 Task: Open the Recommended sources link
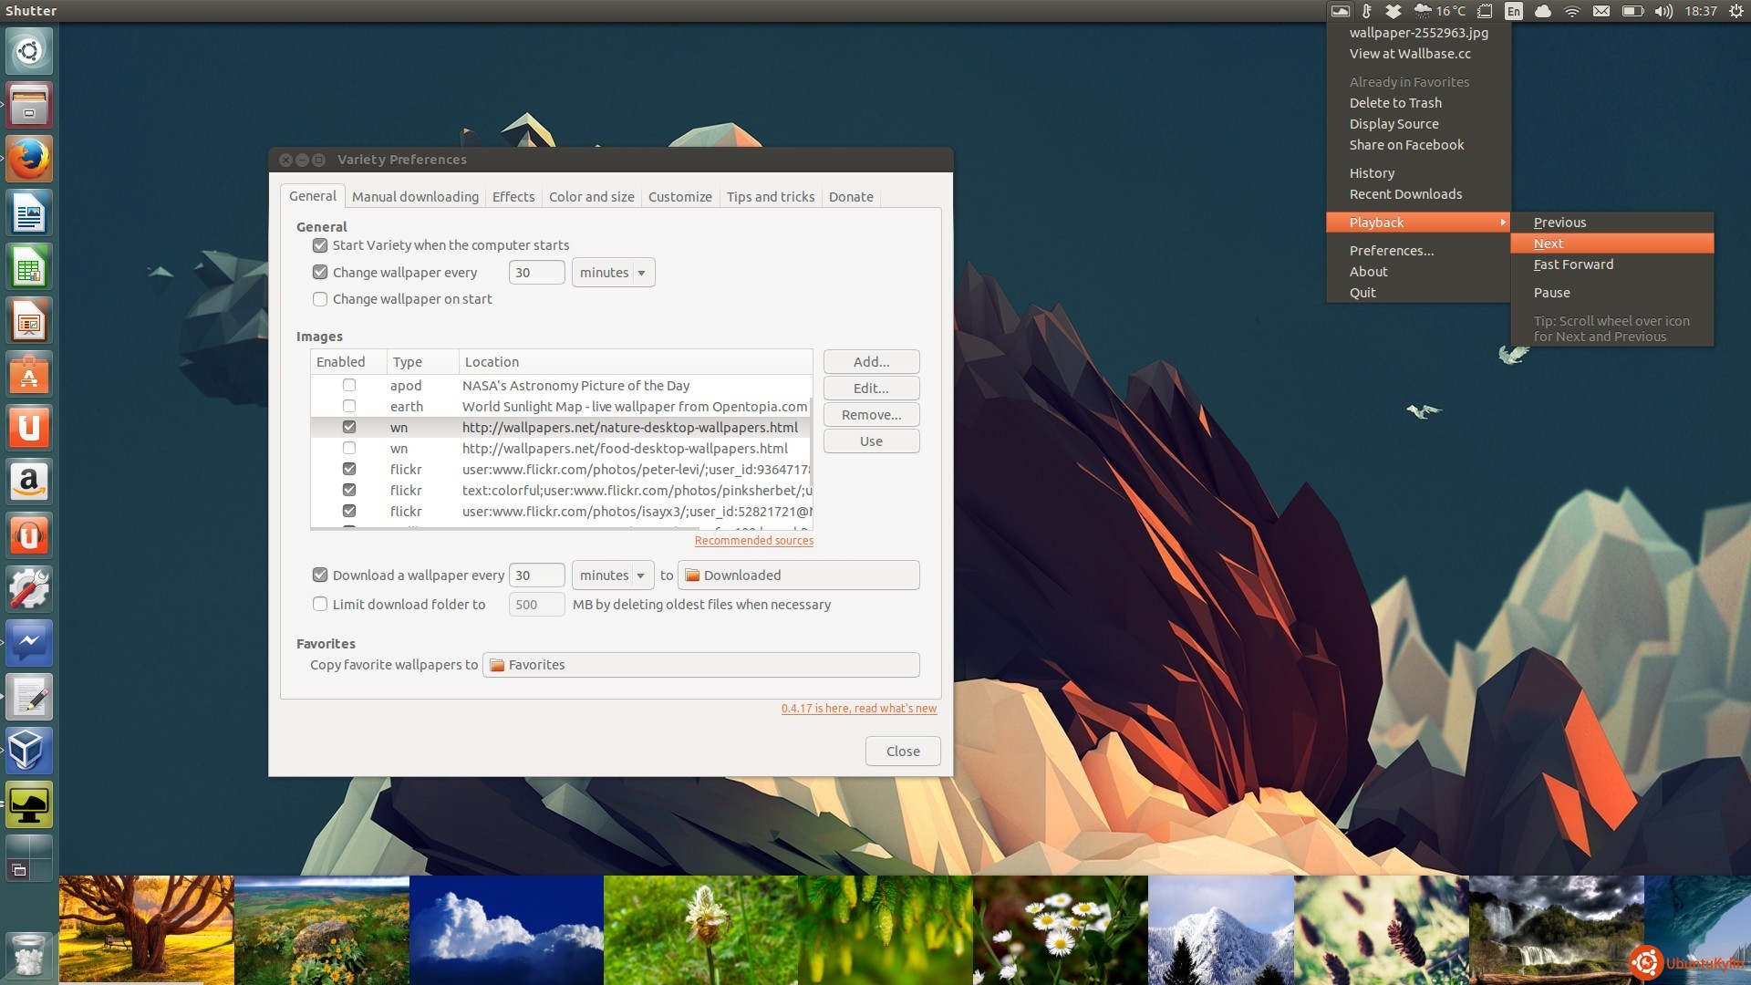coord(753,541)
